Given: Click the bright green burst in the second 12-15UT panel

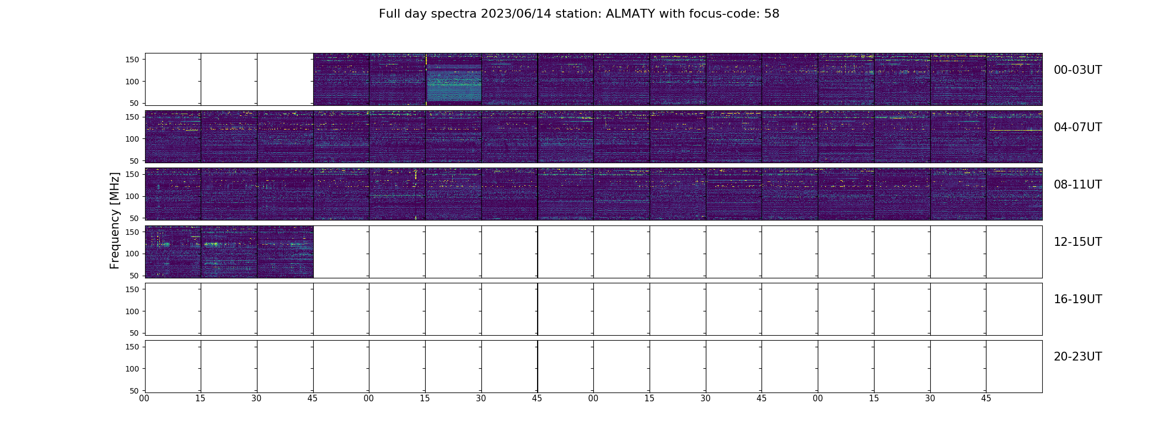Looking at the screenshot, I should 212,244.
